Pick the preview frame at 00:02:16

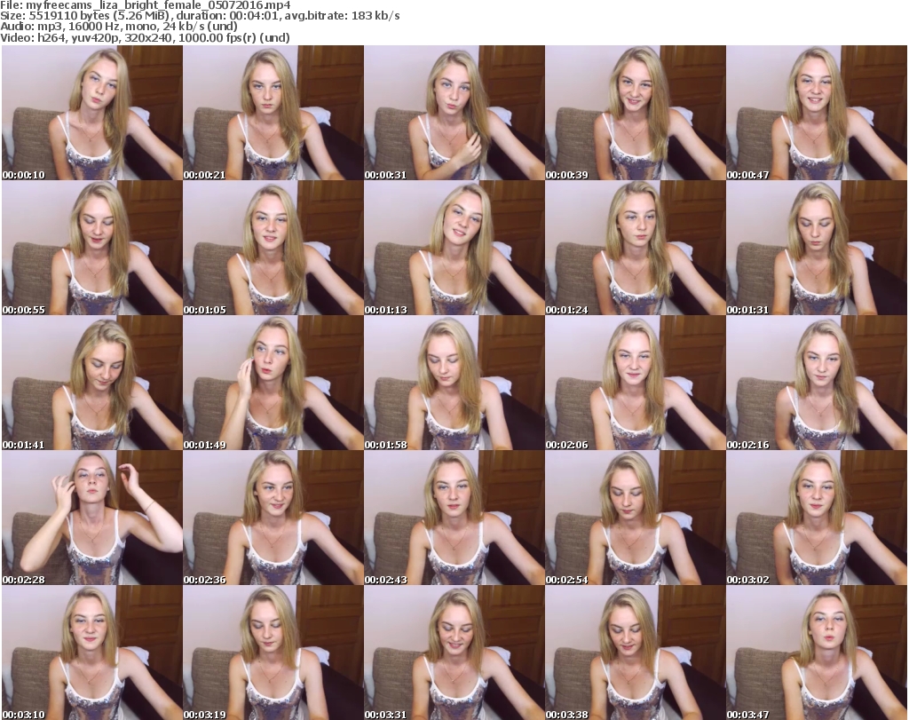pos(817,384)
